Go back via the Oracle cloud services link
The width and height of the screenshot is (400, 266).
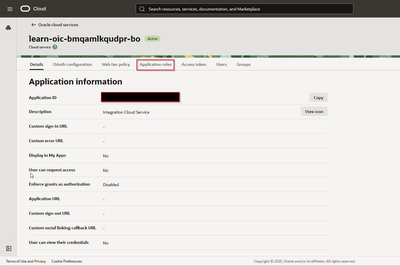point(58,25)
